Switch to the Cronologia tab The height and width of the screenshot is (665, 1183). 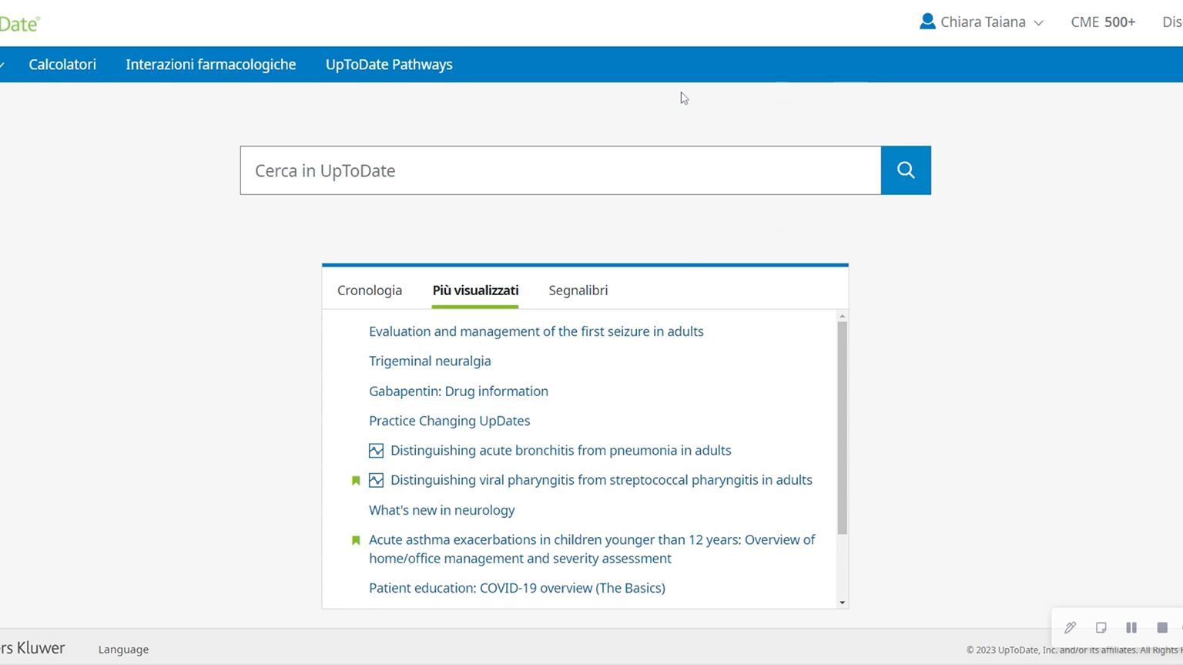[370, 291]
